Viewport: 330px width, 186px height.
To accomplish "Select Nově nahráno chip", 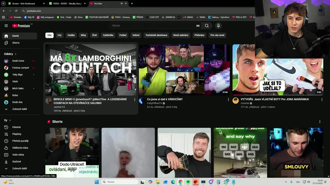I will 181,35.
